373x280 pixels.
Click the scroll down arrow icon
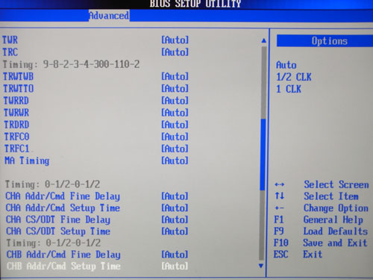pos(261,266)
